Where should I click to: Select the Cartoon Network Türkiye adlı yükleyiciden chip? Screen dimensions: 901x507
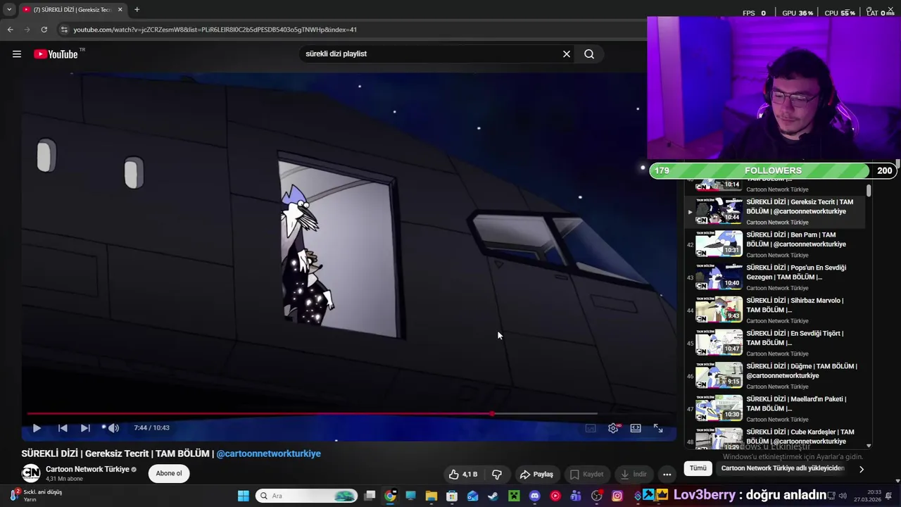pos(782,468)
